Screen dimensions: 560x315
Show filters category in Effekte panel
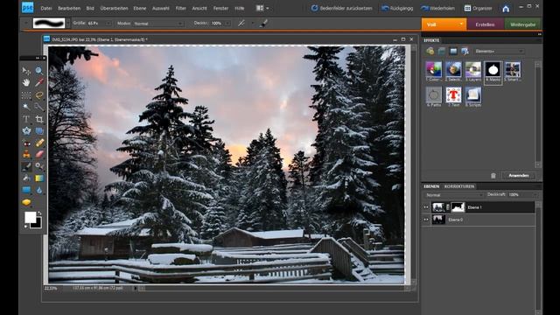[430, 51]
